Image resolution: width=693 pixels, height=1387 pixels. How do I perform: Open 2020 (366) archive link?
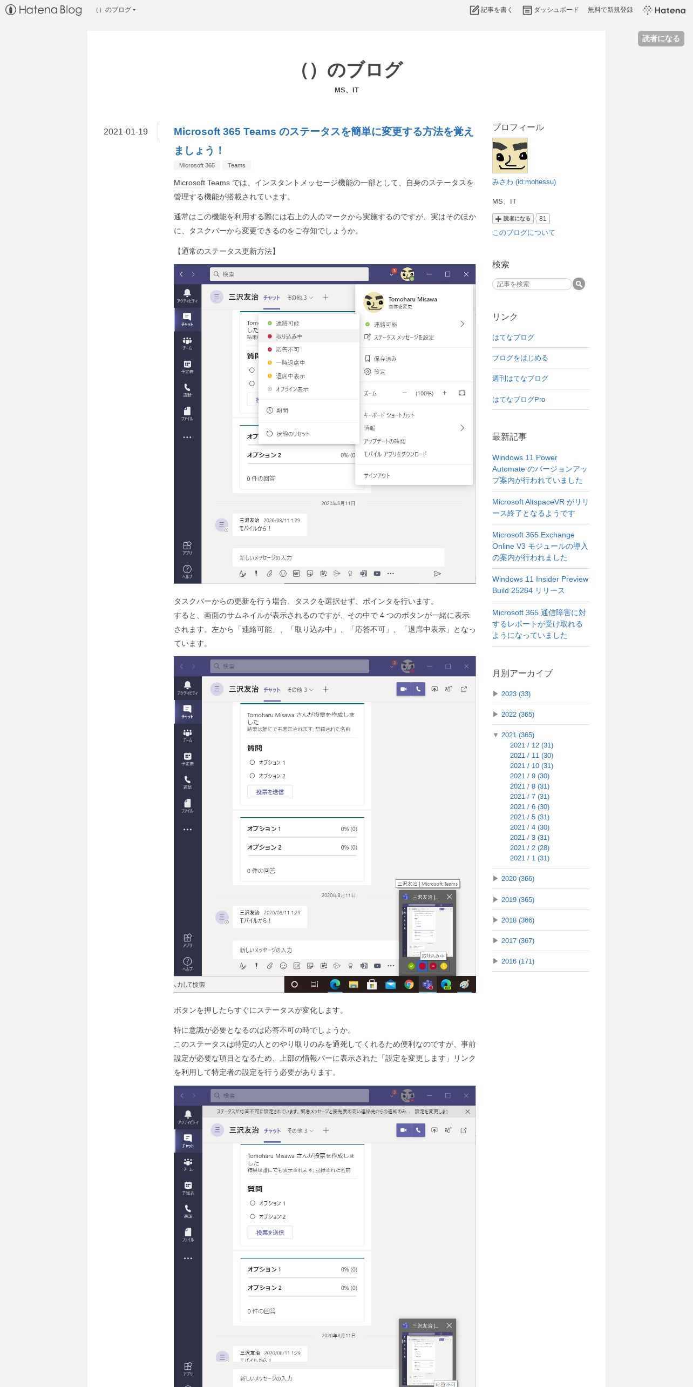[x=518, y=879]
